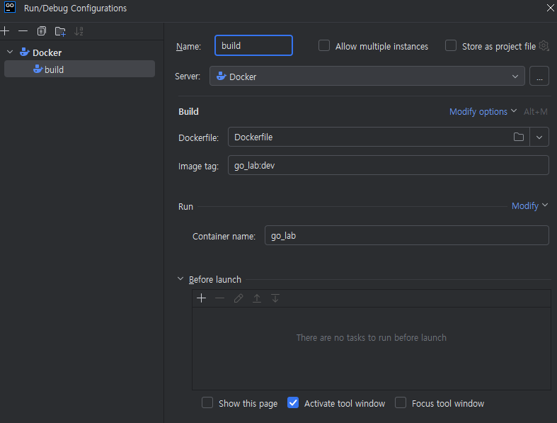Open project file storage settings gear
Viewport: 557px width, 423px height.
(544, 46)
